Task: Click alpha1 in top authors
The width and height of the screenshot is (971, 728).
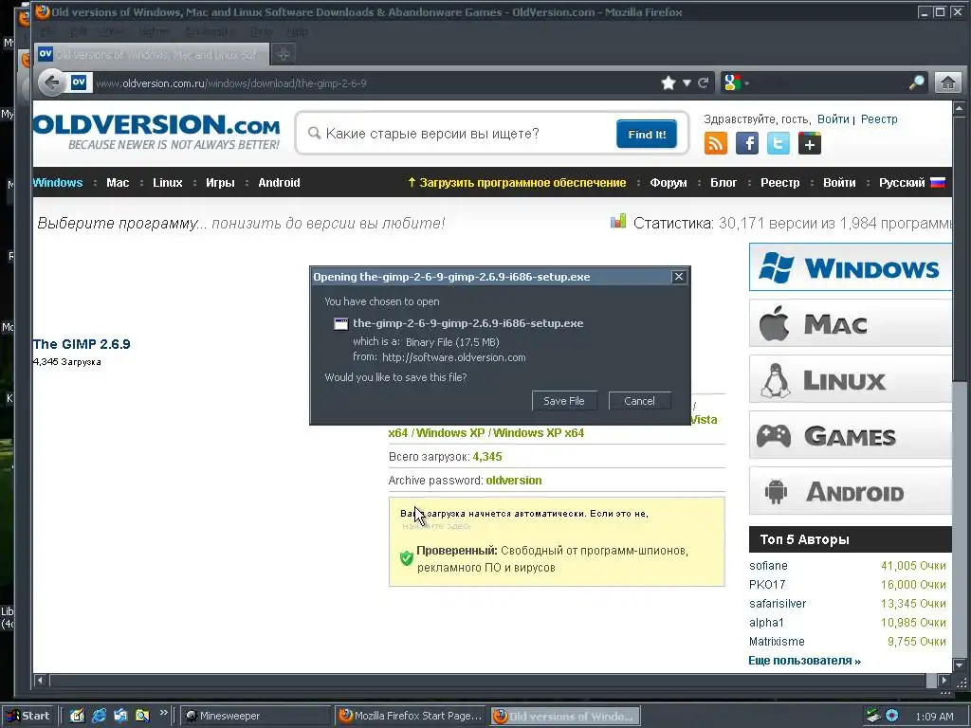Action: [x=766, y=622]
